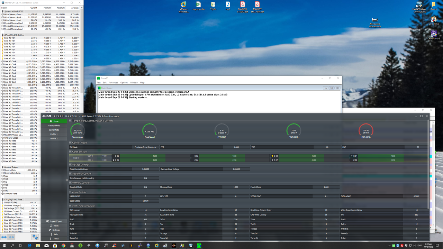Viewport: 443px width, 249px height.
Task: Open Import/Export in Ryzen Master
Action: [54, 221]
